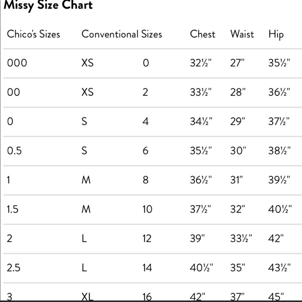Click the Conventional Sizes column header
Viewport: 302px width, 302px height.
point(122,34)
